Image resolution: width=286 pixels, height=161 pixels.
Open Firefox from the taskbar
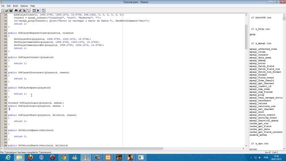(30, 157)
